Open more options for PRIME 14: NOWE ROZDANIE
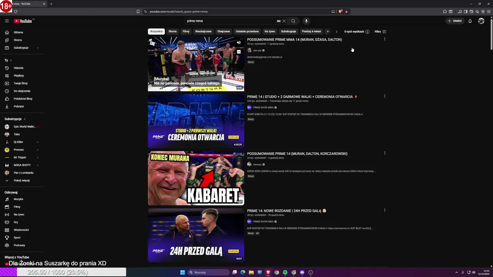The image size is (493, 277). pyautogui.click(x=384, y=210)
